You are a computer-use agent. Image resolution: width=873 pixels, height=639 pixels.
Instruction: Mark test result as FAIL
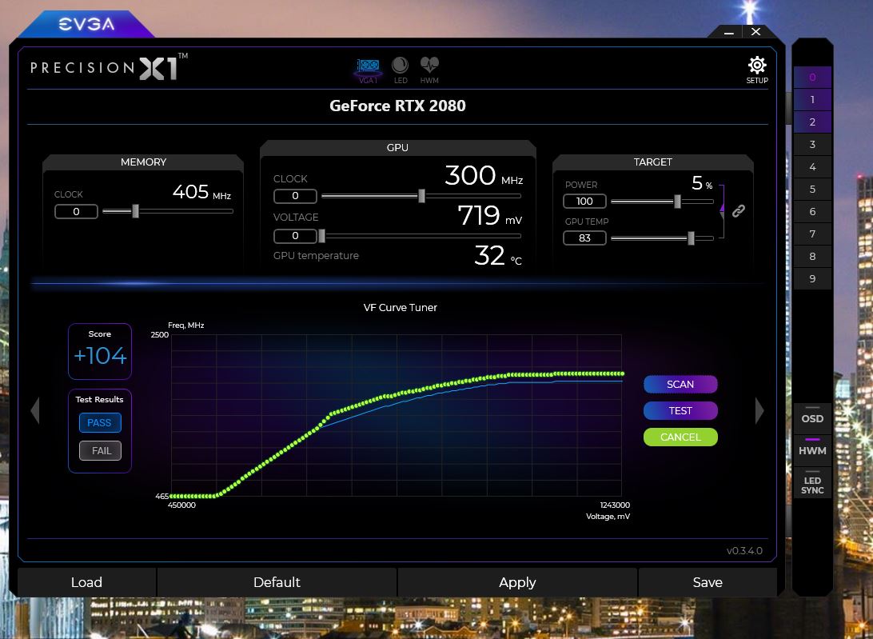point(100,451)
